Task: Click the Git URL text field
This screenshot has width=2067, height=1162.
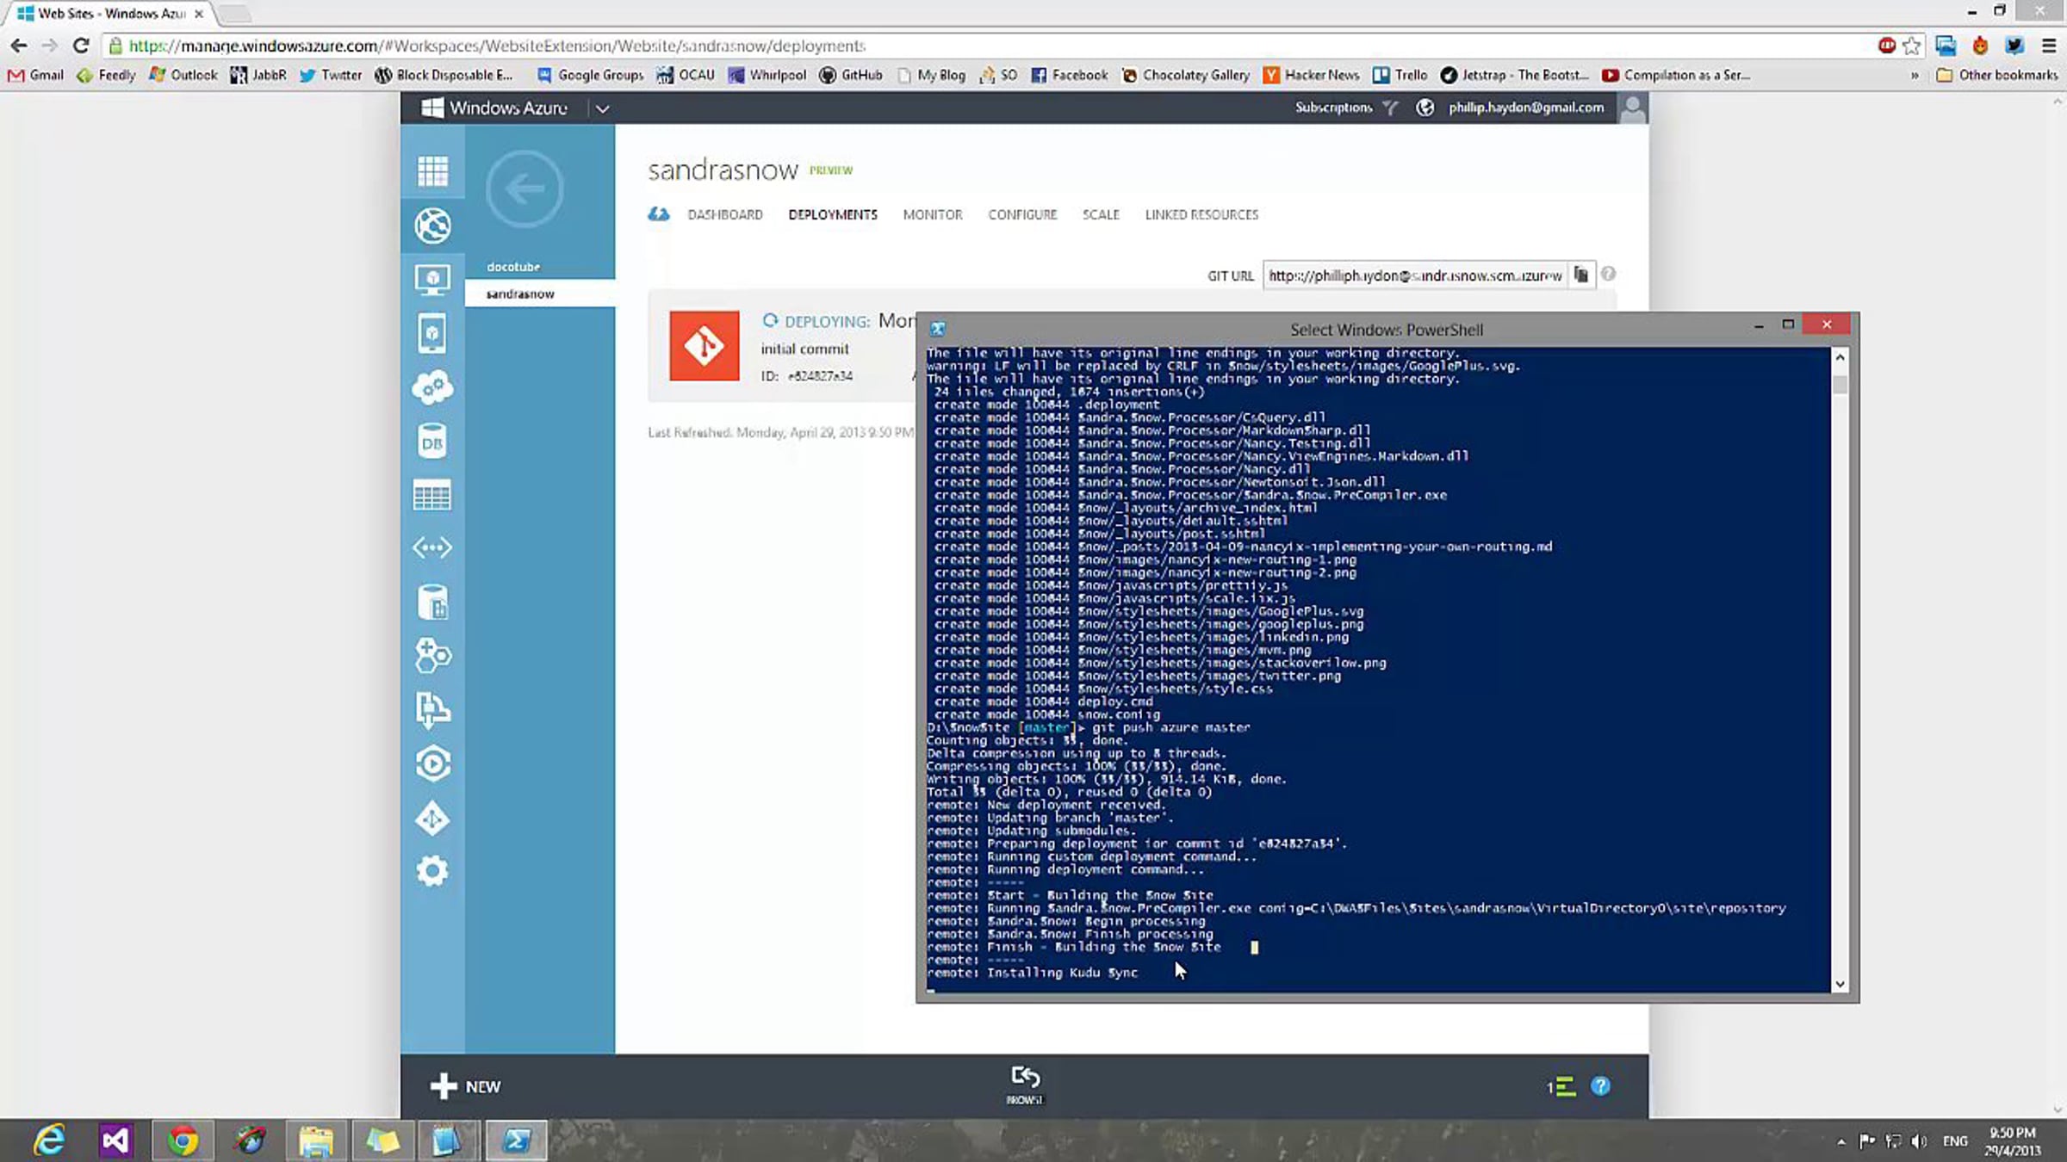Action: tap(1415, 275)
